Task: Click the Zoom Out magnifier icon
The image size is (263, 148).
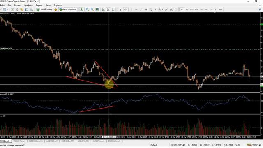Action: pyautogui.click(x=92, y=9)
